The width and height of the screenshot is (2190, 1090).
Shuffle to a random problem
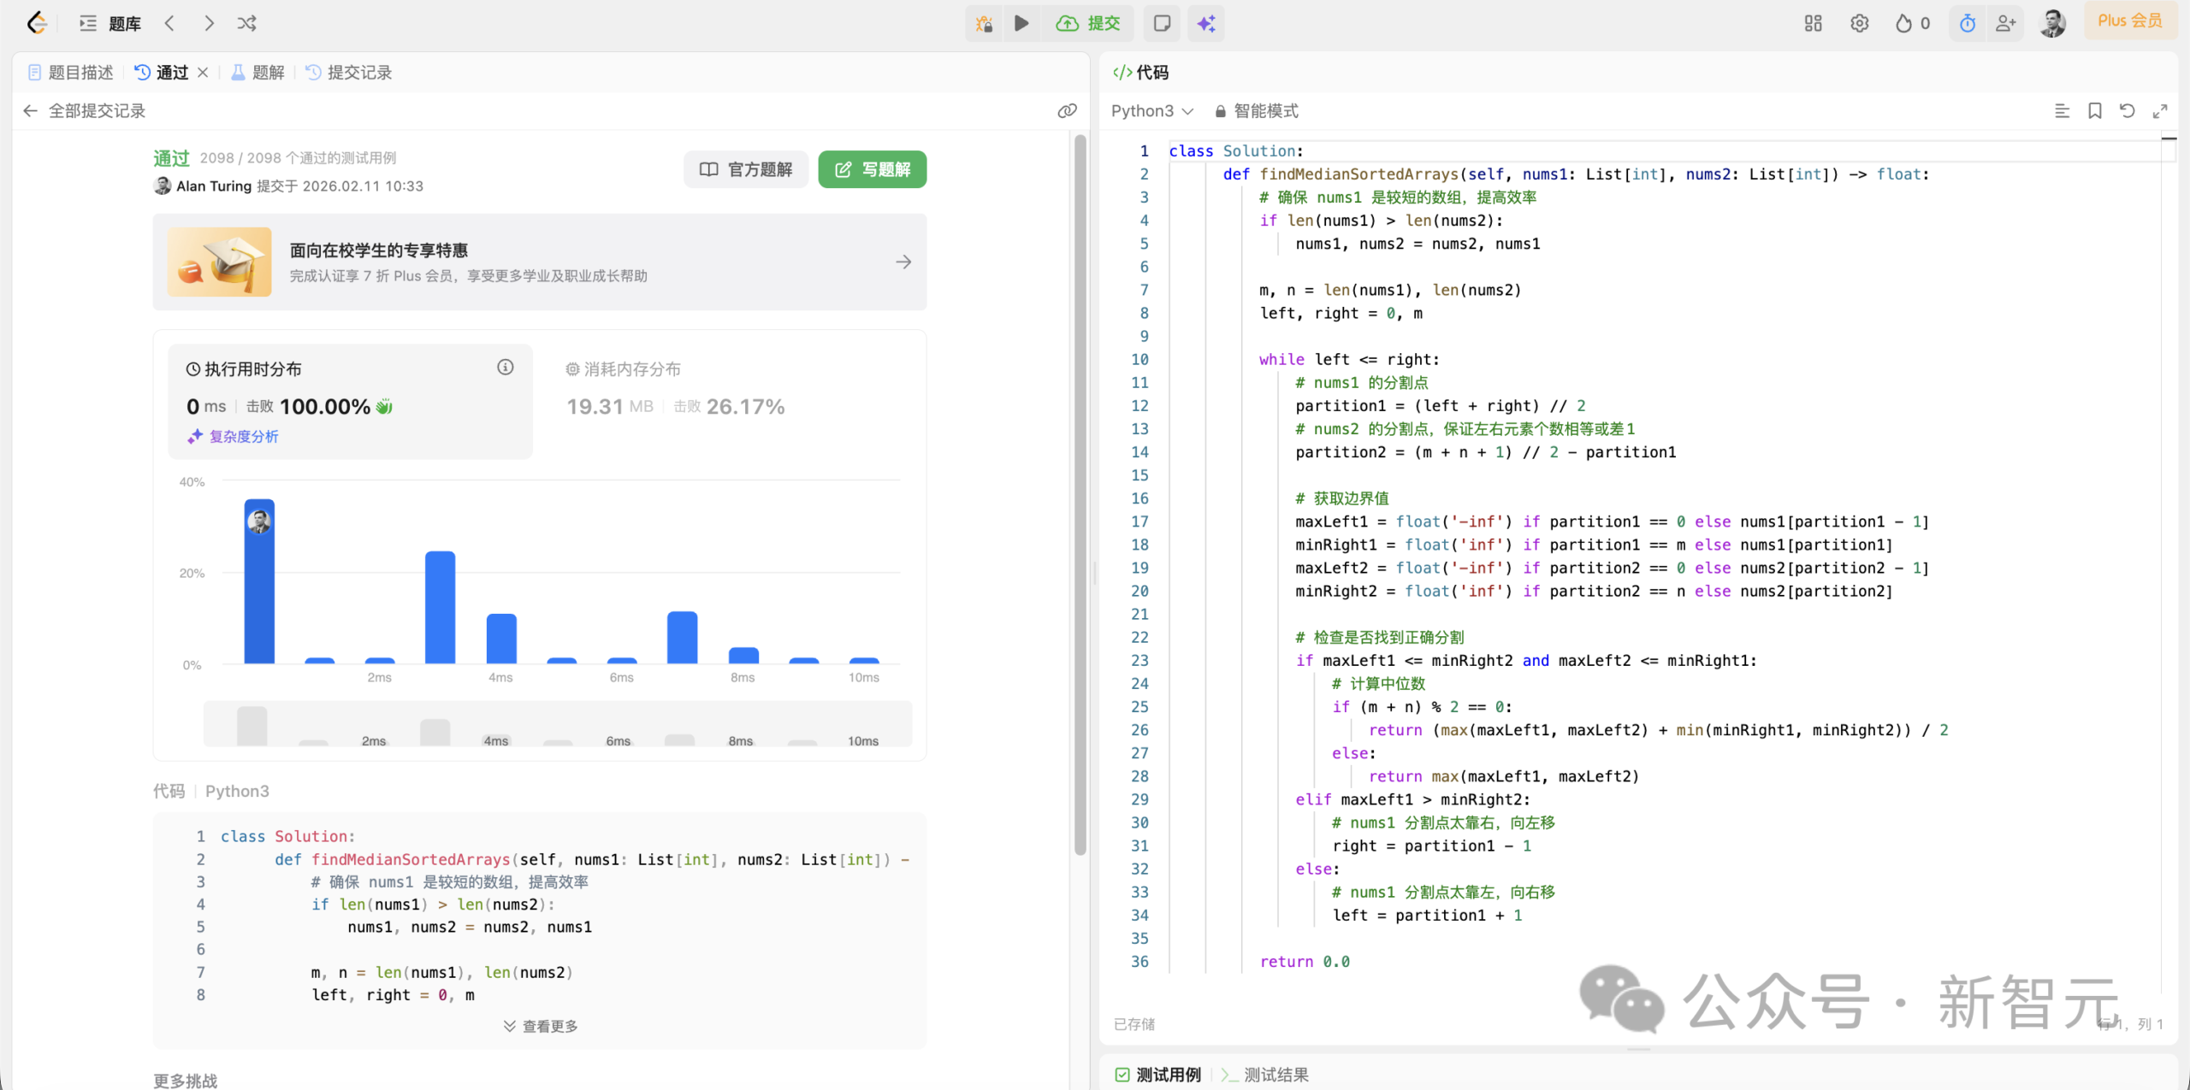tap(246, 23)
